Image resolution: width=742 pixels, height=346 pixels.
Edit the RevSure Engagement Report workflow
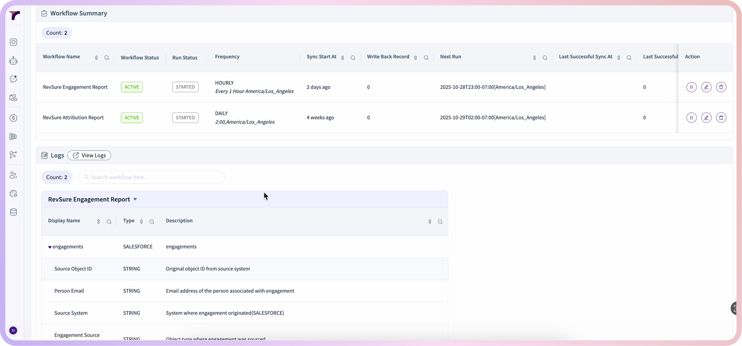click(x=706, y=87)
